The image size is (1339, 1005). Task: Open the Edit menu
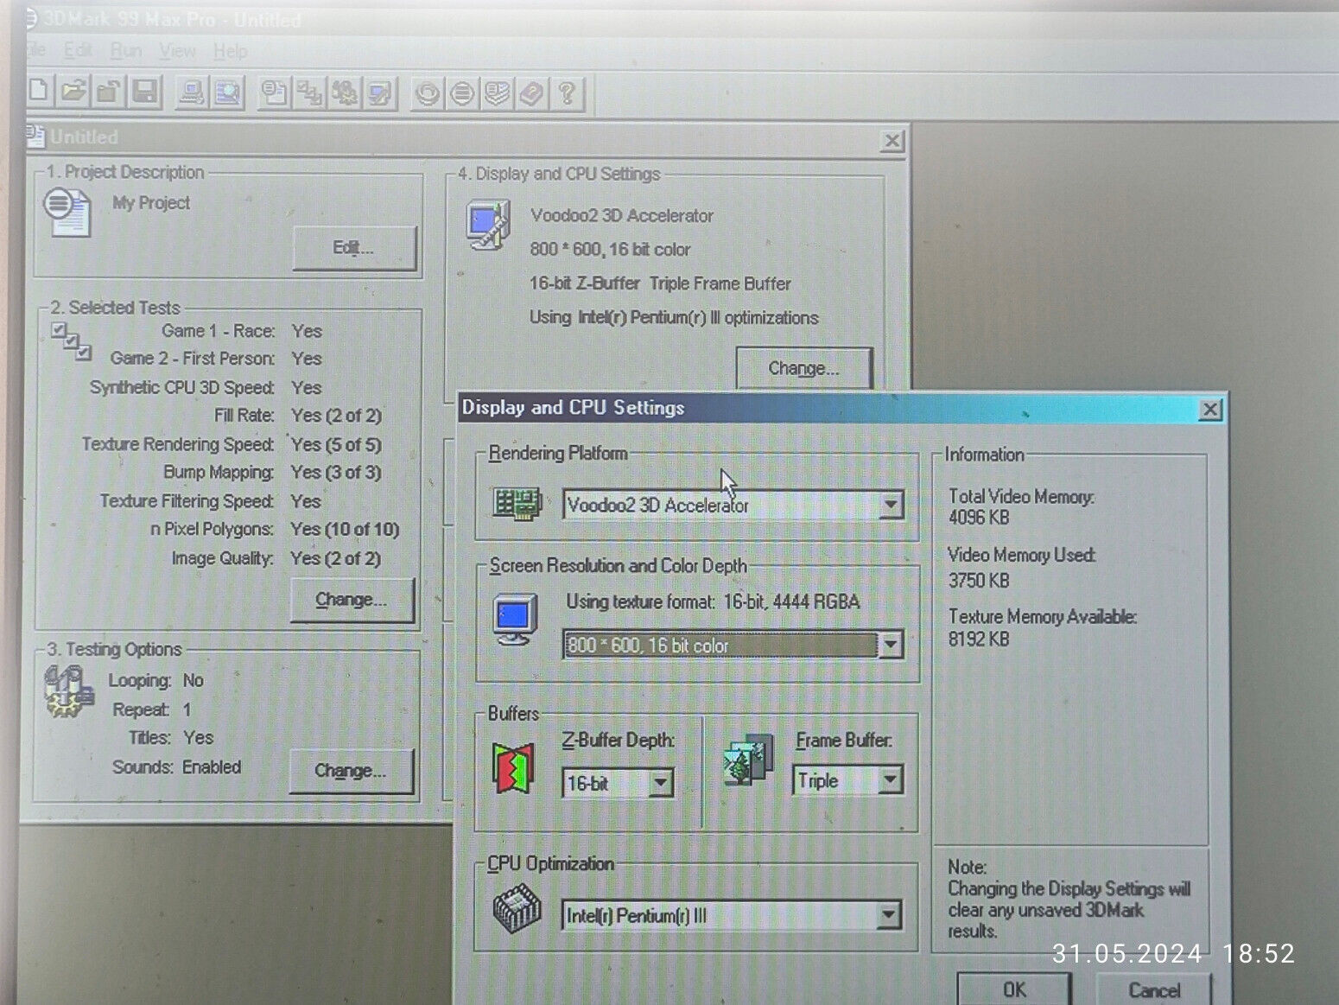coord(78,50)
